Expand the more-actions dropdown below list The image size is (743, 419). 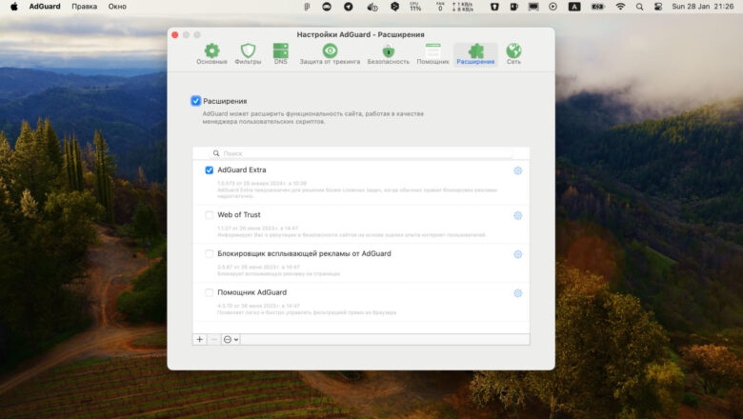231,339
